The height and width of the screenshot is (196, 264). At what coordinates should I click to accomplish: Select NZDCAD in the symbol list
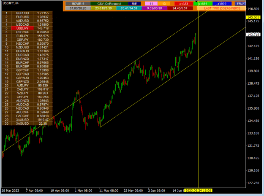[22, 108]
